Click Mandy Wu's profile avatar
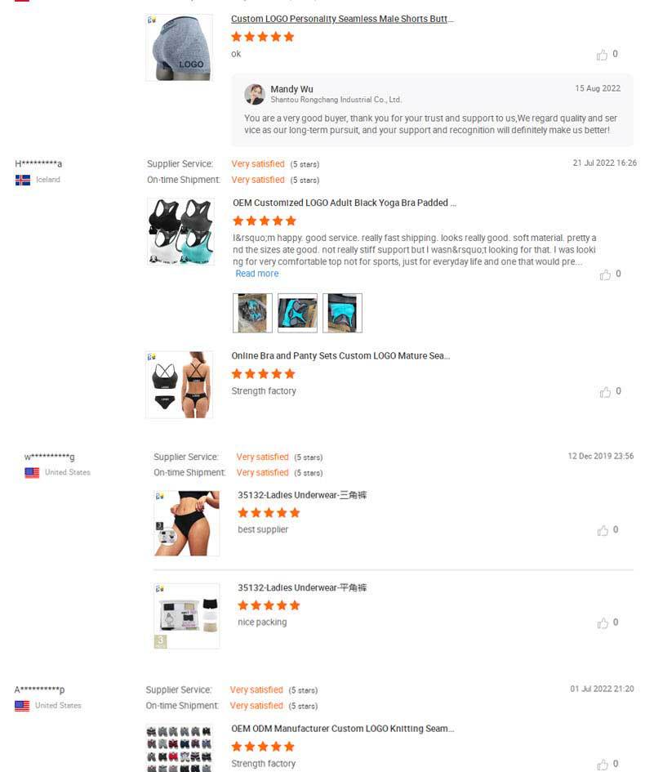 [255, 94]
